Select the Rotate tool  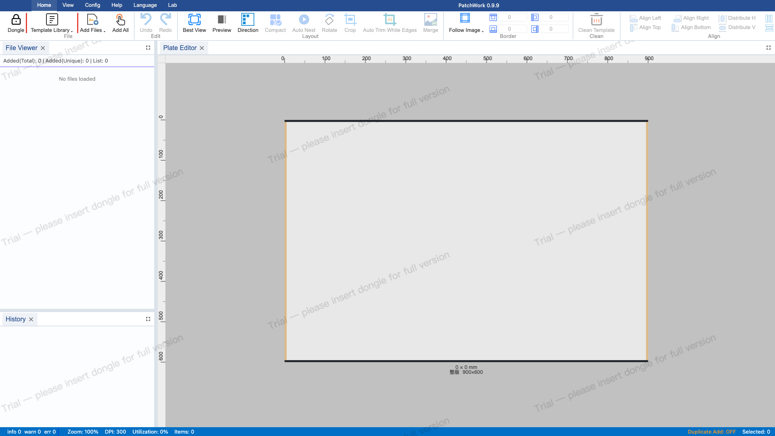tap(329, 23)
